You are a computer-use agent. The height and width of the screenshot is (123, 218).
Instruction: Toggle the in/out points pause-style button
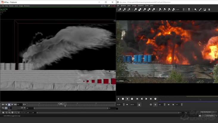155,104
